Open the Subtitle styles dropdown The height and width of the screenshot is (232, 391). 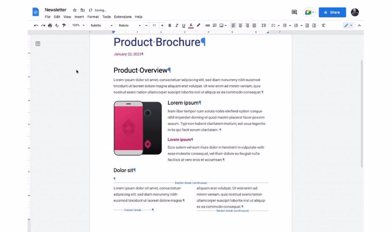pos(101,25)
